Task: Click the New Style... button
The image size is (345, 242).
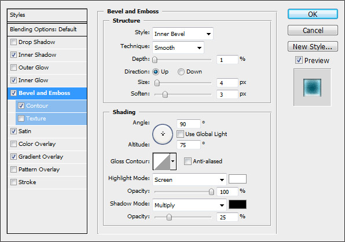Action: pos(313,46)
